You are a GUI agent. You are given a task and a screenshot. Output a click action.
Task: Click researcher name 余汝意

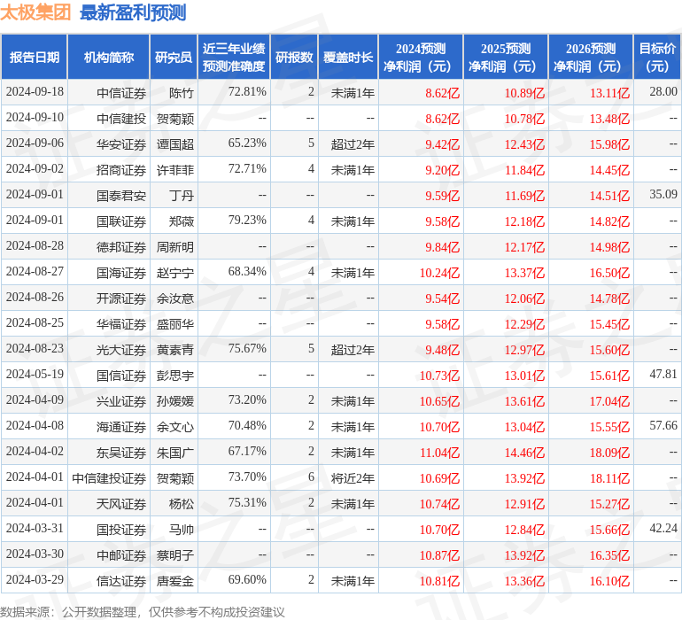click(x=175, y=298)
